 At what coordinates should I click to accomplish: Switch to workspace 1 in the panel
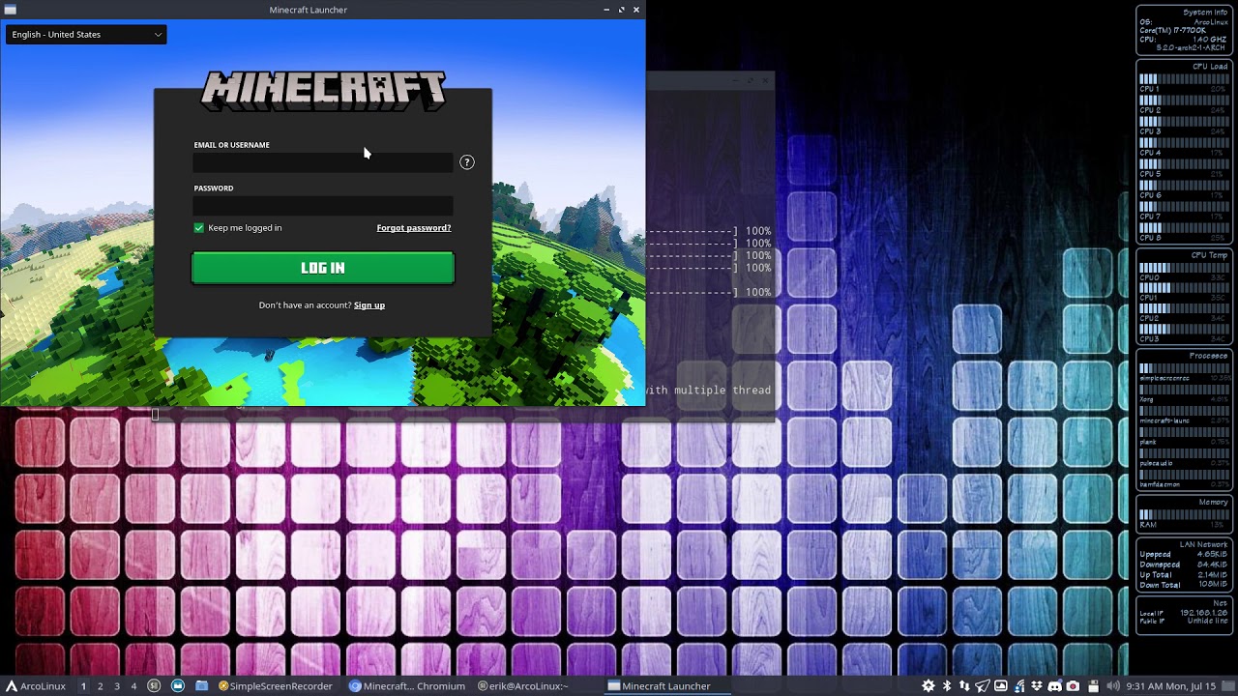[x=83, y=686]
